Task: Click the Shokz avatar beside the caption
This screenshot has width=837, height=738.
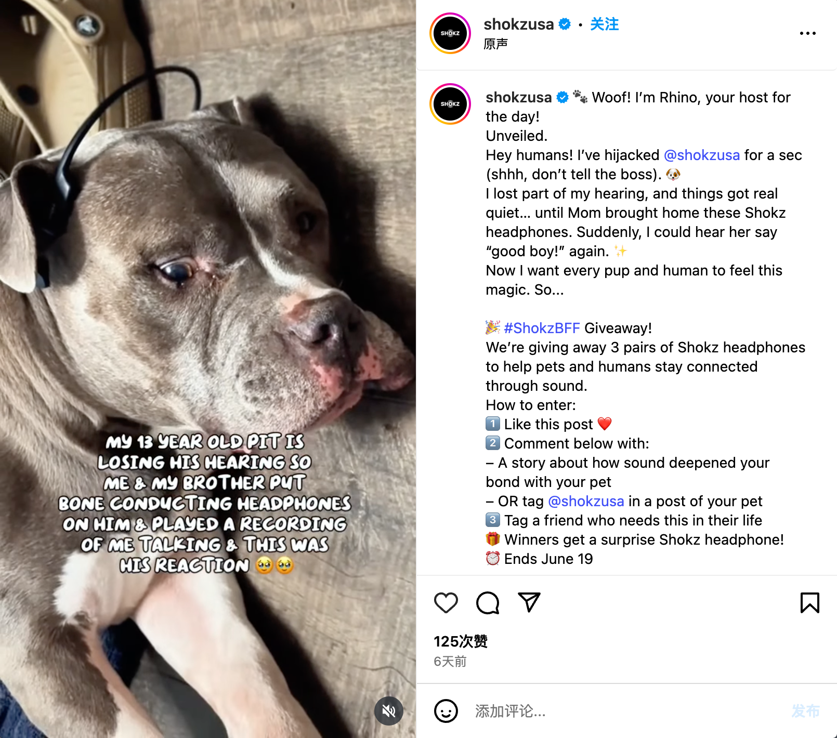Action: pyautogui.click(x=450, y=104)
